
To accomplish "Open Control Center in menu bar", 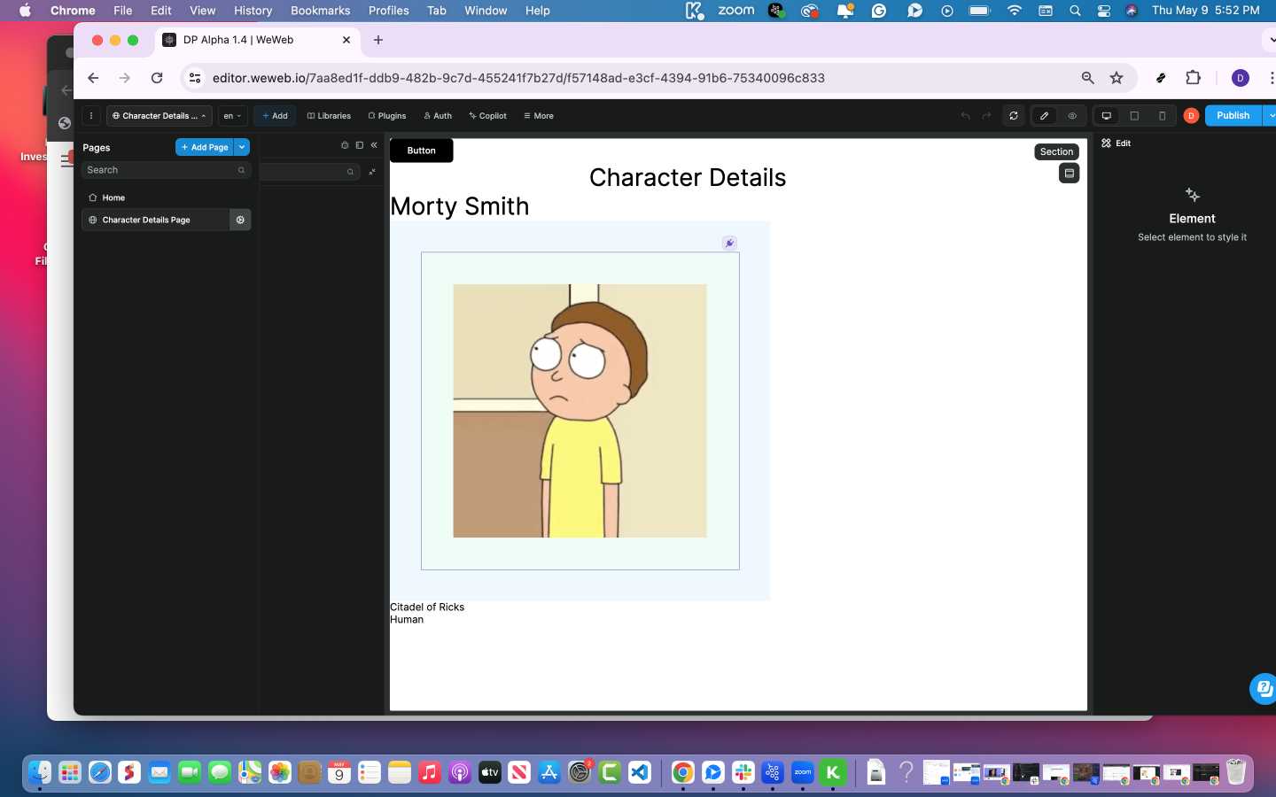I will pyautogui.click(x=1103, y=11).
